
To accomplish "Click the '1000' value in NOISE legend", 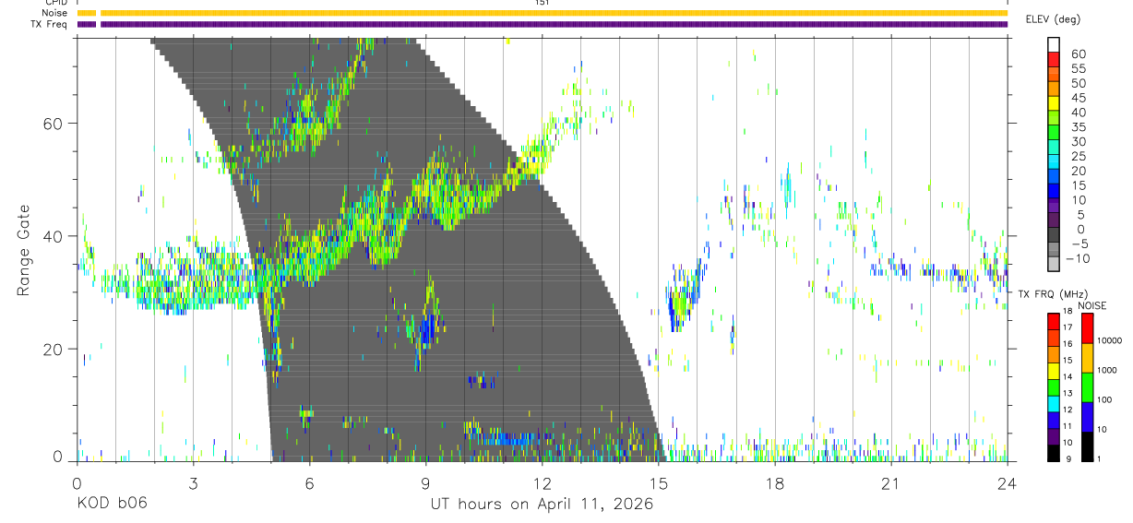I will coord(1108,371).
